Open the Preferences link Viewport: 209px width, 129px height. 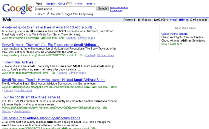coord(116,10)
